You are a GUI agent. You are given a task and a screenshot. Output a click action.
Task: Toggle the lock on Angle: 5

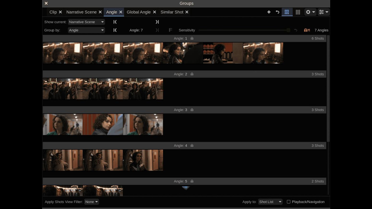click(x=192, y=181)
